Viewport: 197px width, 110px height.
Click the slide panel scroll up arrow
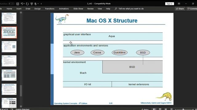[21, 13]
